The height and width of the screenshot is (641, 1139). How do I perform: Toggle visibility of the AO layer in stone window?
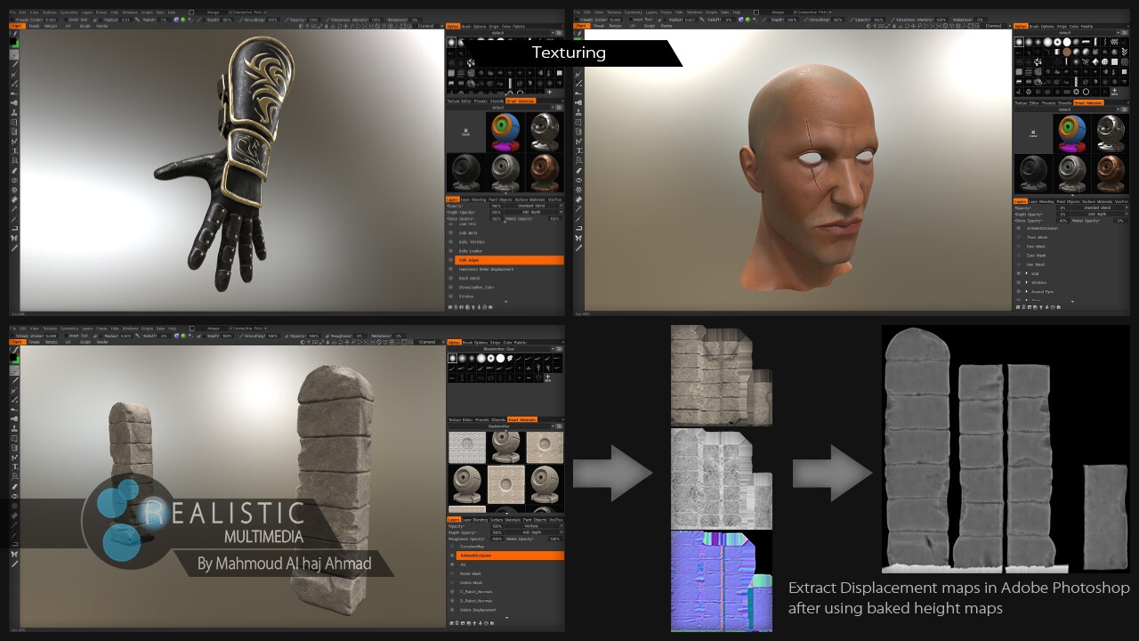click(x=451, y=564)
